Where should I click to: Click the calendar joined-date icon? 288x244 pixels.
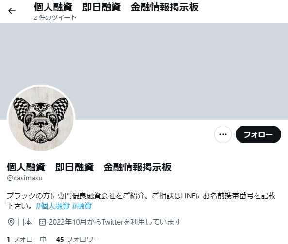pyautogui.click(x=42, y=222)
